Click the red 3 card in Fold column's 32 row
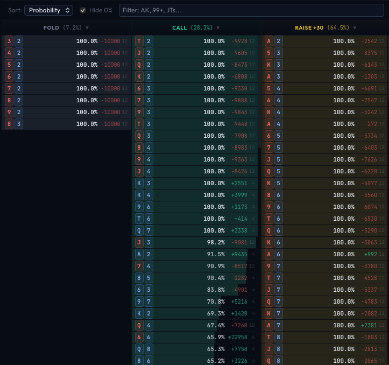Screen dimensions: 389x365 [9, 41]
